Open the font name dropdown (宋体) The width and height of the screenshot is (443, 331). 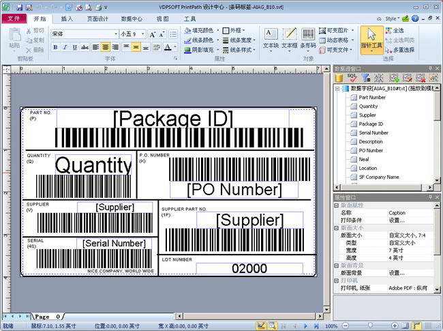click(x=116, y=34)
